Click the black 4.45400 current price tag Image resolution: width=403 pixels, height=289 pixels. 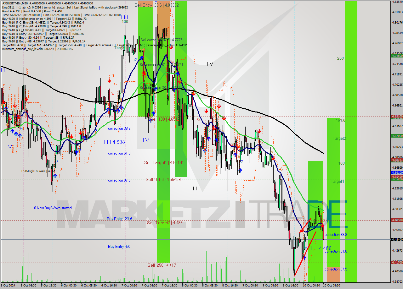397,239
